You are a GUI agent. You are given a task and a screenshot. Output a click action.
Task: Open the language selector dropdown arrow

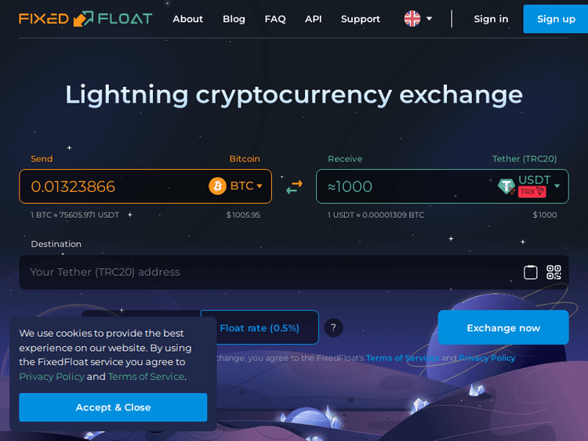[430, 19]
